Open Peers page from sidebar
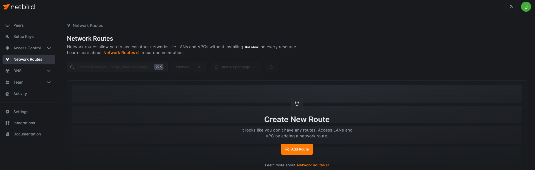 click(18, 25)
